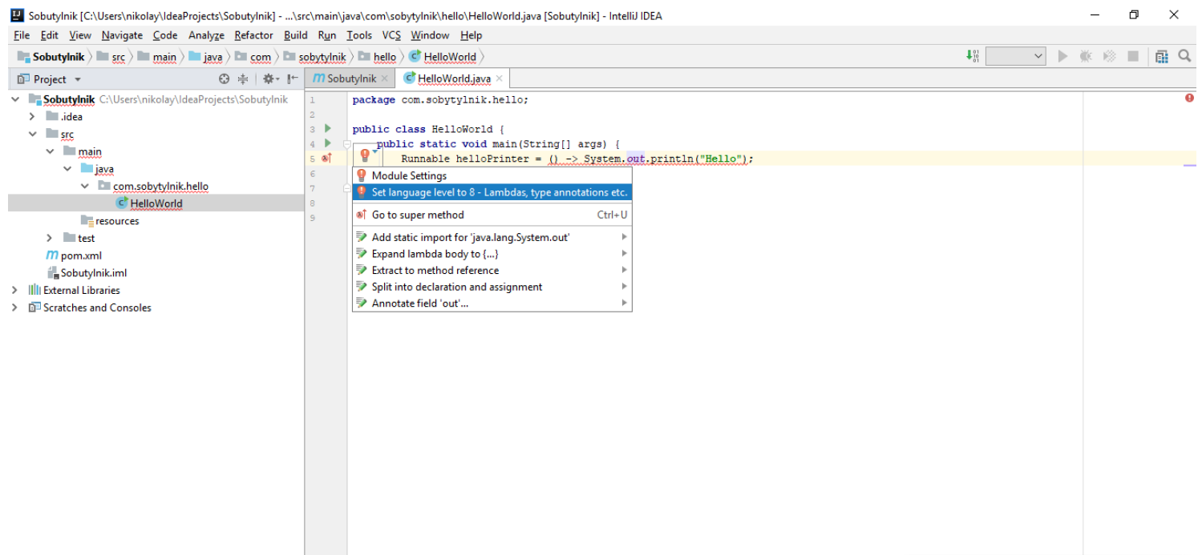Expand the test folder

point(50,238)
